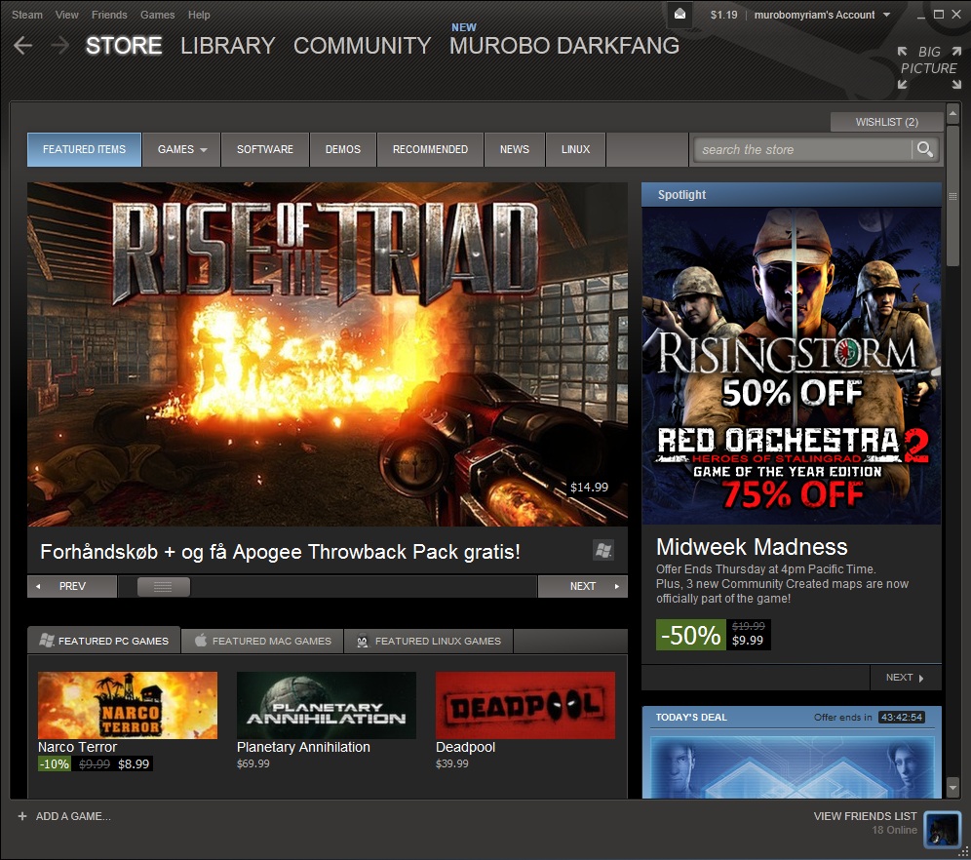Switch to FEATURED LINUX GAMES tab

[429, 641]
